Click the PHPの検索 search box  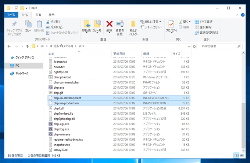tap(221, 46)
